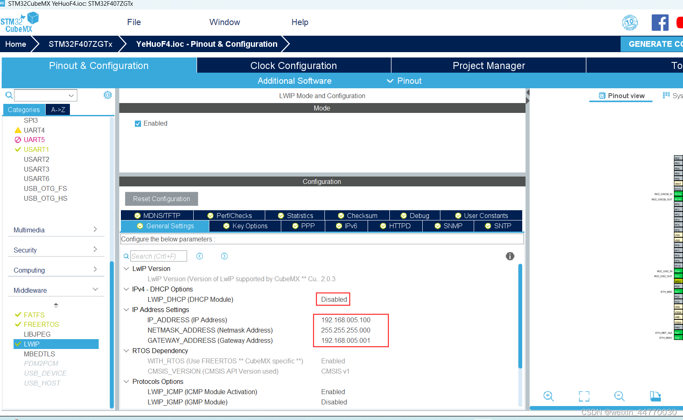Open the Checksum tab
This screenshot has width=683, height=420.
point(357,216)
